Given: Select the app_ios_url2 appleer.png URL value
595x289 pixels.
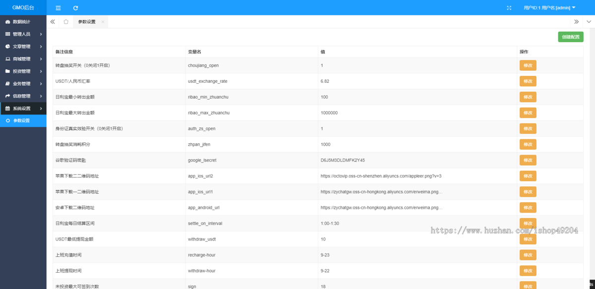Looking at the screenshot, I should point(381,176).
